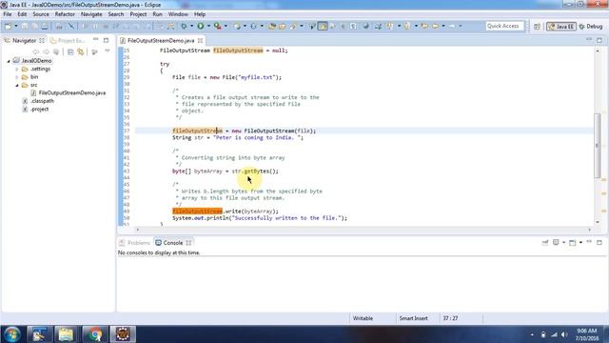Select the FileOutputStreamDemo.java editor tab
This screenshot has height=343, width=609.
click(x=161, y=40)
